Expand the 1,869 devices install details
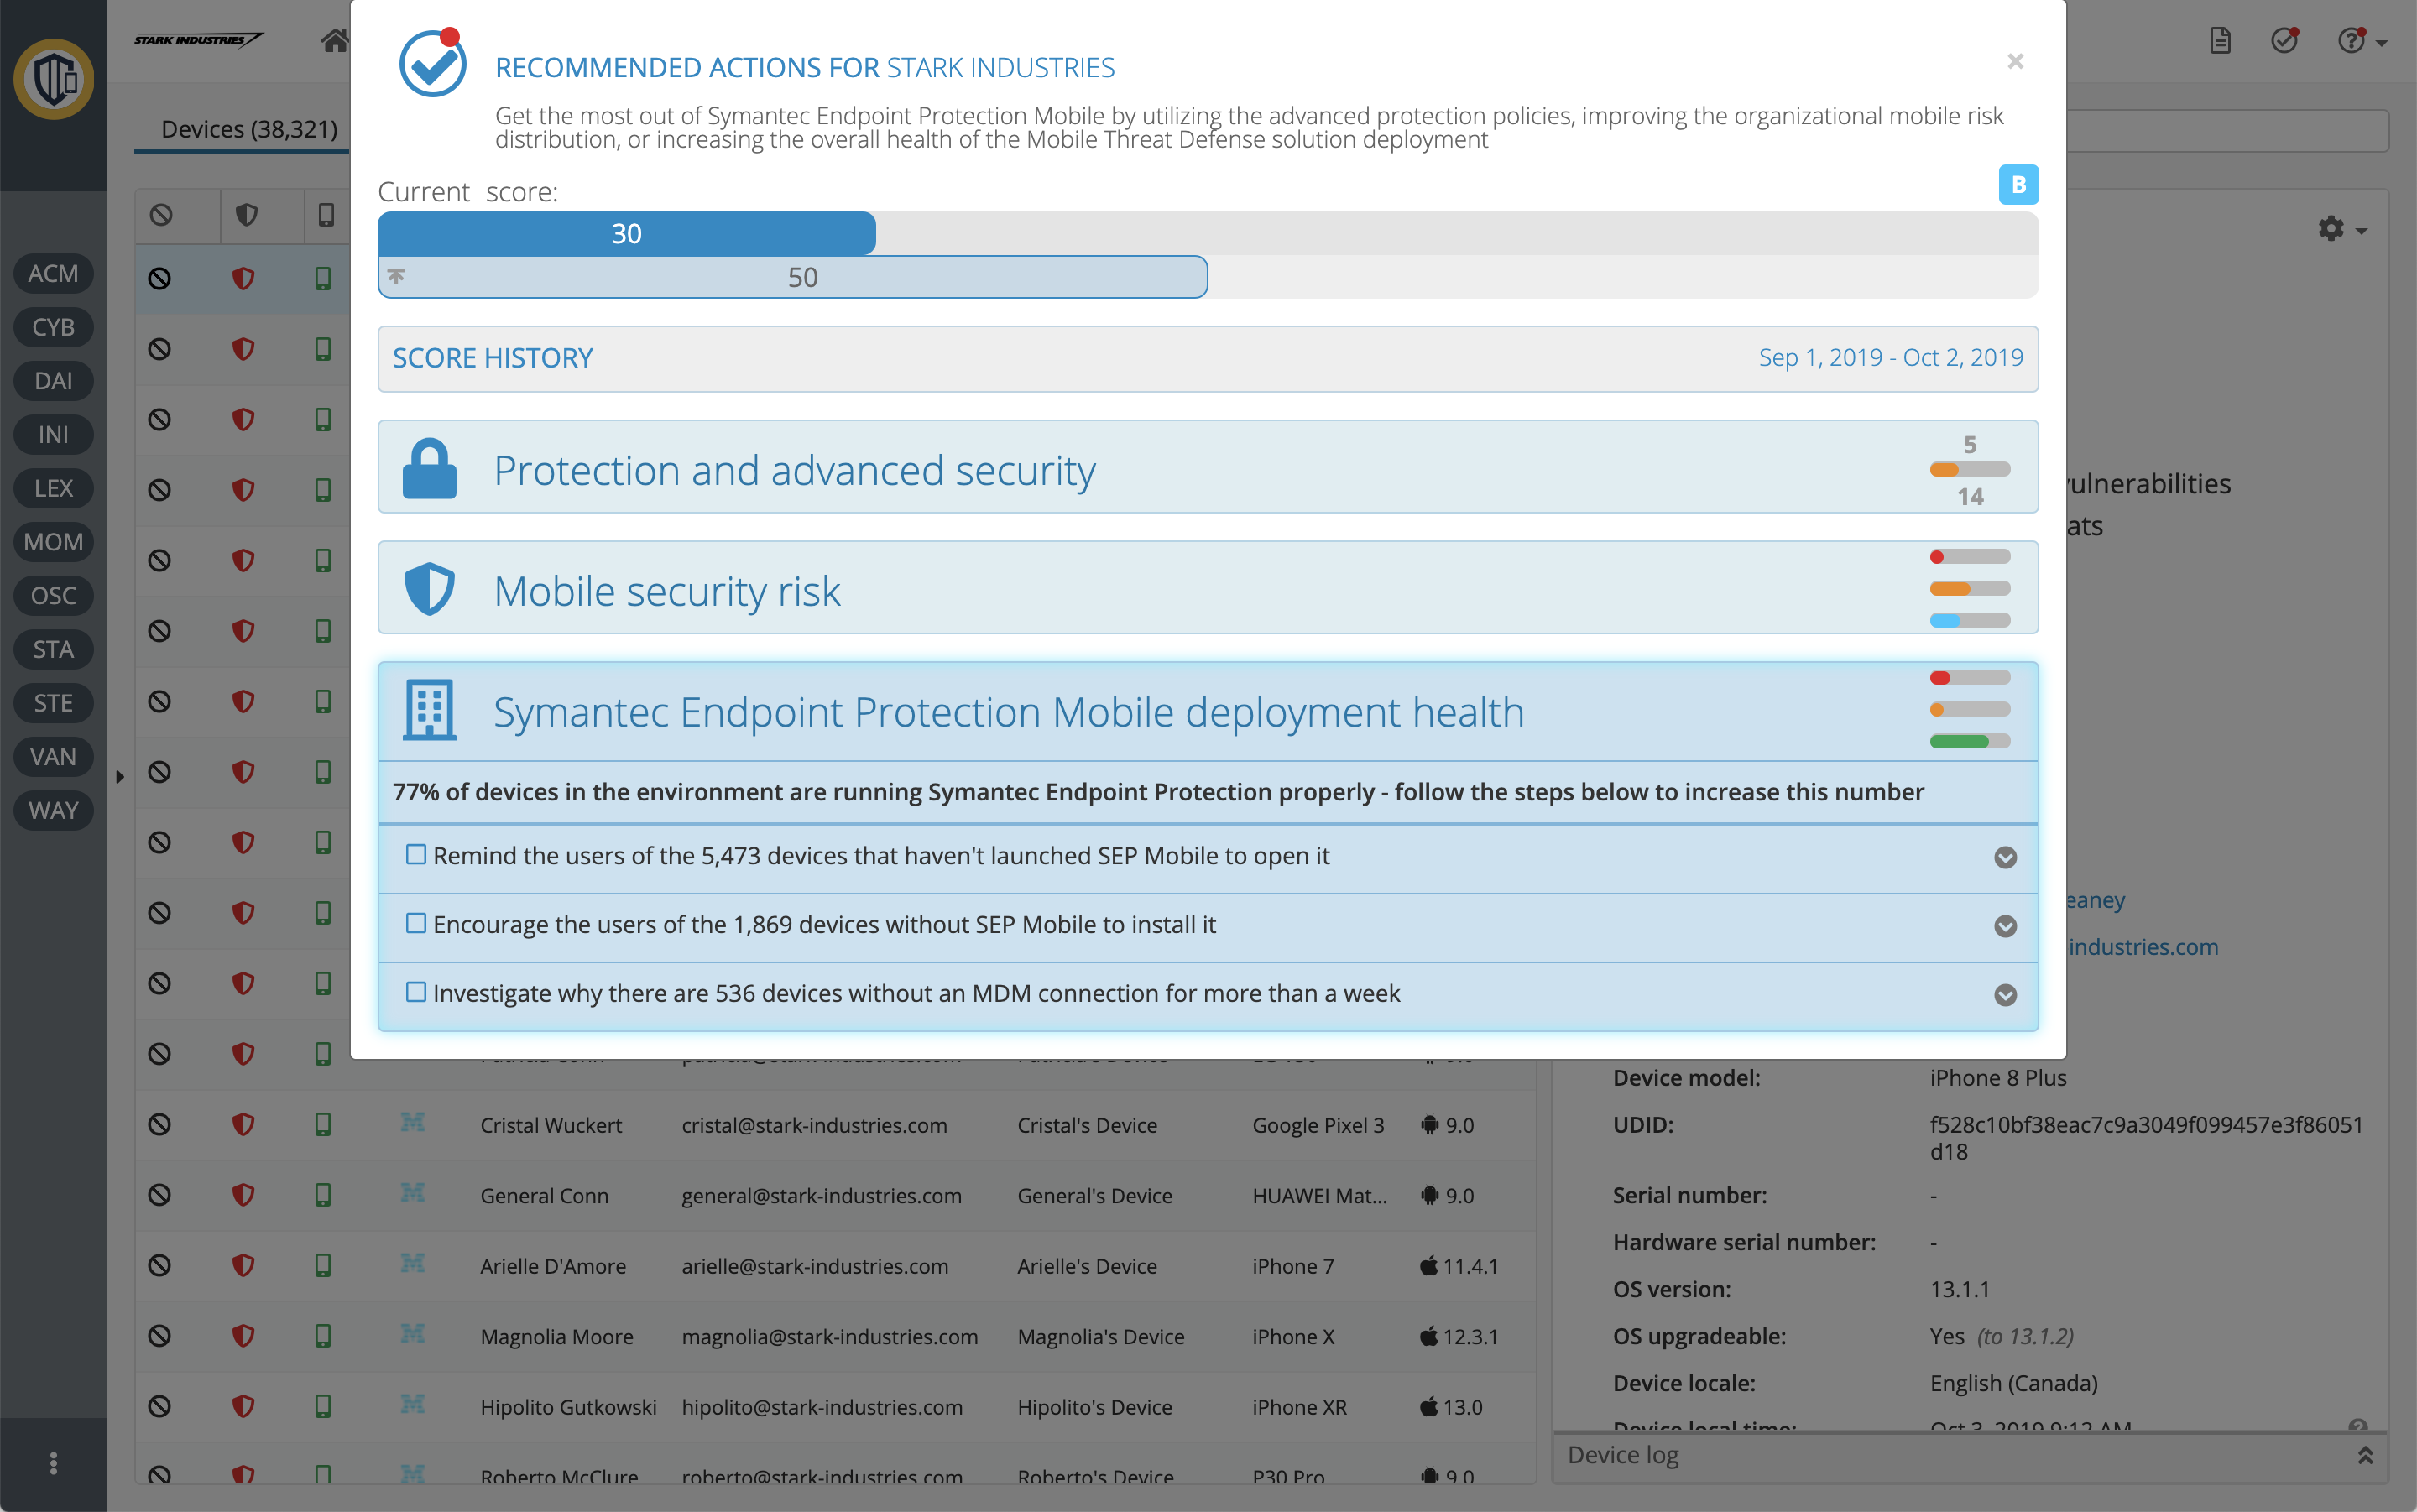Image resolution: width=2417 pixels, height=1512 pixels. [2005, 926]
